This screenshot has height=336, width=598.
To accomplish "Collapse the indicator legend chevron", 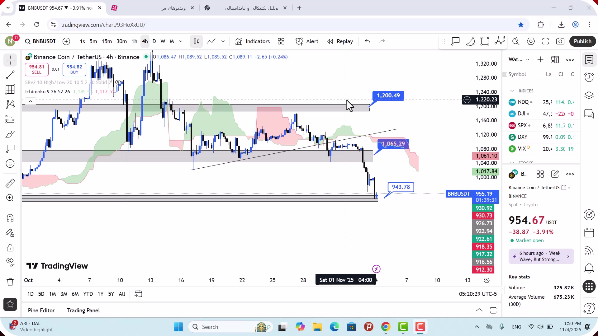I will 30,101.
